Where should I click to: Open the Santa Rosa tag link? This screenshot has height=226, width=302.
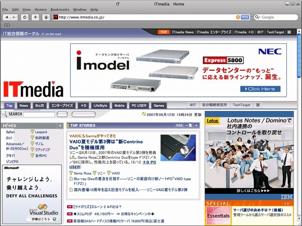coord(83,173)
